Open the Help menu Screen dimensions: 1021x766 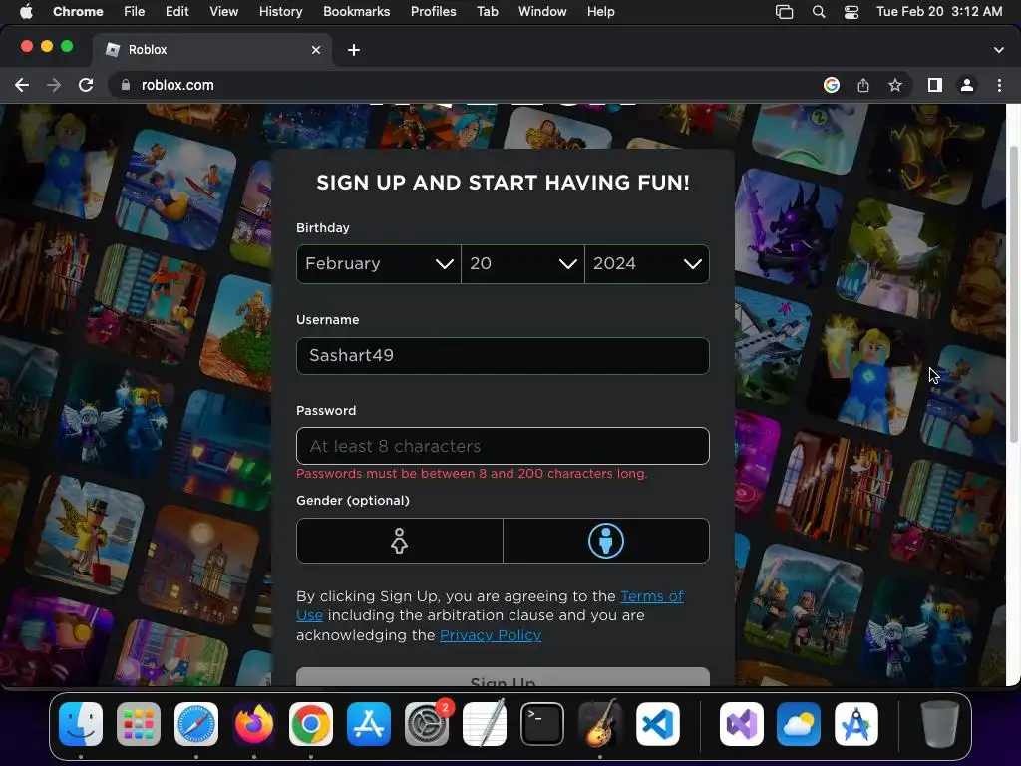(x=600, y=11)
